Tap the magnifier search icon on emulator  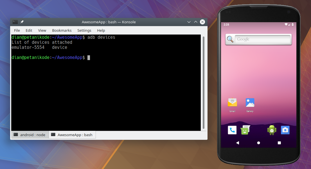[230, 39]
